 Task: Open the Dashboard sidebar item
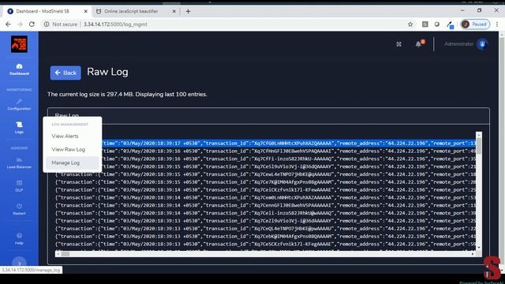[x=19, y=69]
